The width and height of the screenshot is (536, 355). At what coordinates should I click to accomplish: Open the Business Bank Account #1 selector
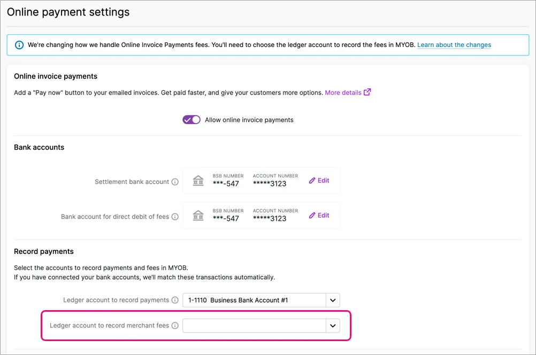coord(257,300)
